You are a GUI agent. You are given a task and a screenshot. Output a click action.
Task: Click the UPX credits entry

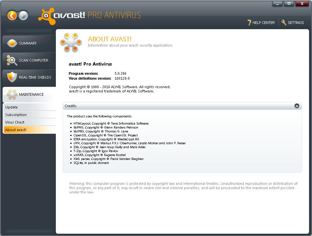tap(129, 143)
